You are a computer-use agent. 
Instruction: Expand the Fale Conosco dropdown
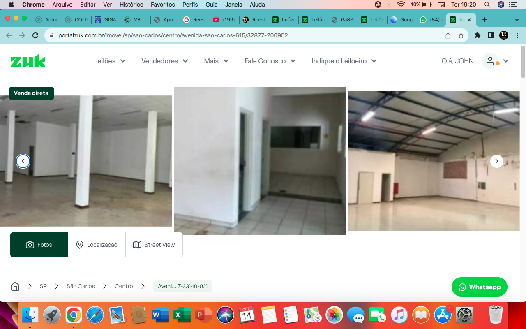pyautogui.click(x=270, y=61)
